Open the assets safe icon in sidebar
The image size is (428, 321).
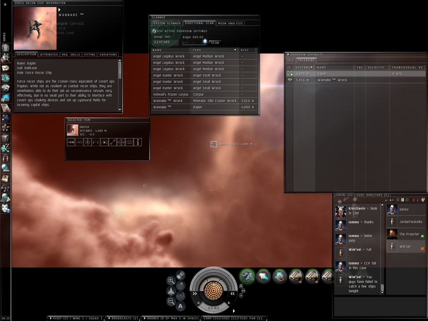pyautogui.click(x=5, y=138)
